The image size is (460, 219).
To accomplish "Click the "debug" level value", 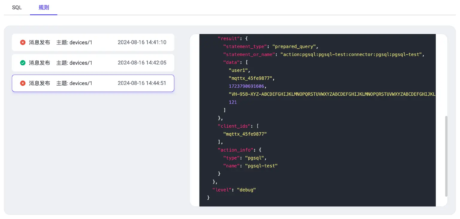I will (246, 189).
